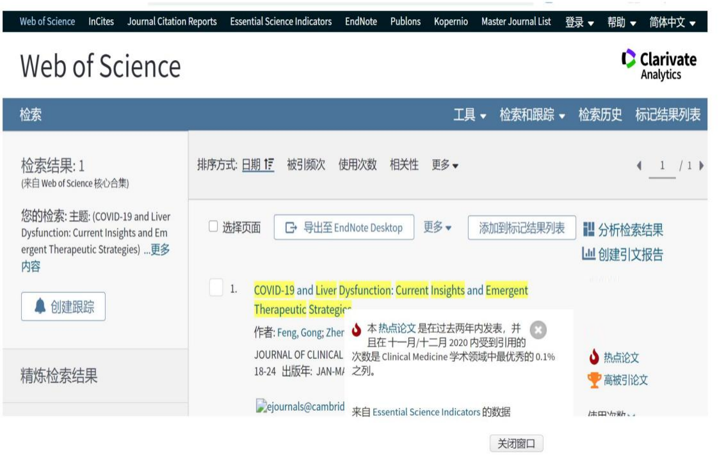Click the date sort order icon
Screen dimensions: 724x458
[269, 164]
